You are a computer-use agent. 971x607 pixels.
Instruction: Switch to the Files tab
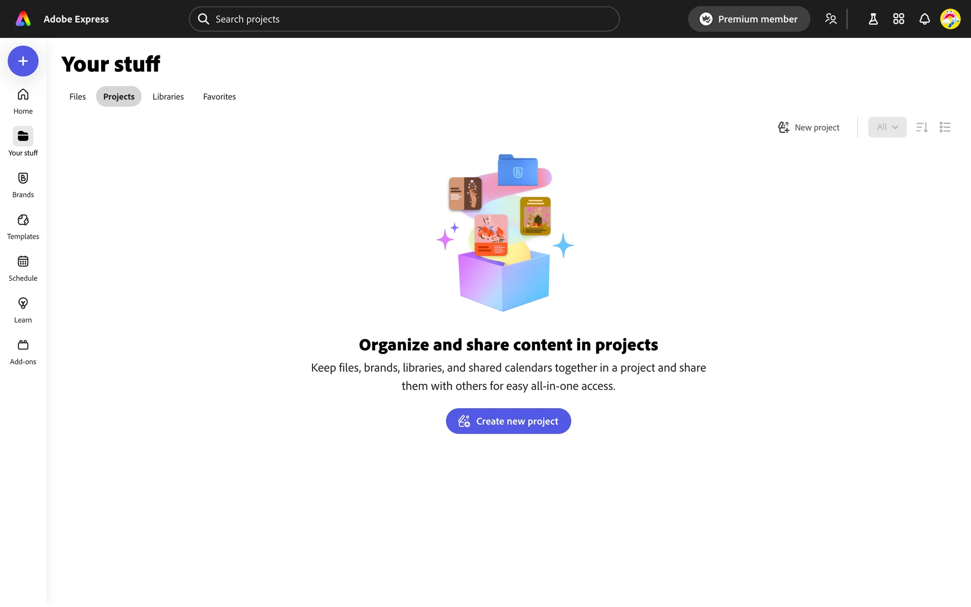tap(77, 97)
